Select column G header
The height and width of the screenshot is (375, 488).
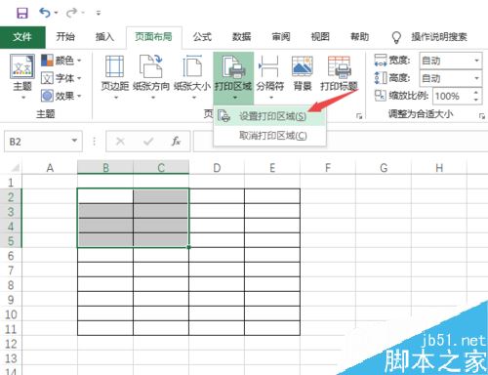pyautogui.click(x=384, y=168)
